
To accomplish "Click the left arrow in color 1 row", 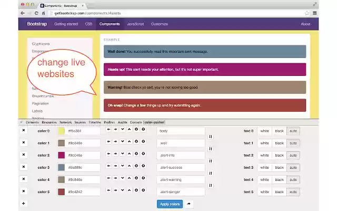I will tap(109, 141).
